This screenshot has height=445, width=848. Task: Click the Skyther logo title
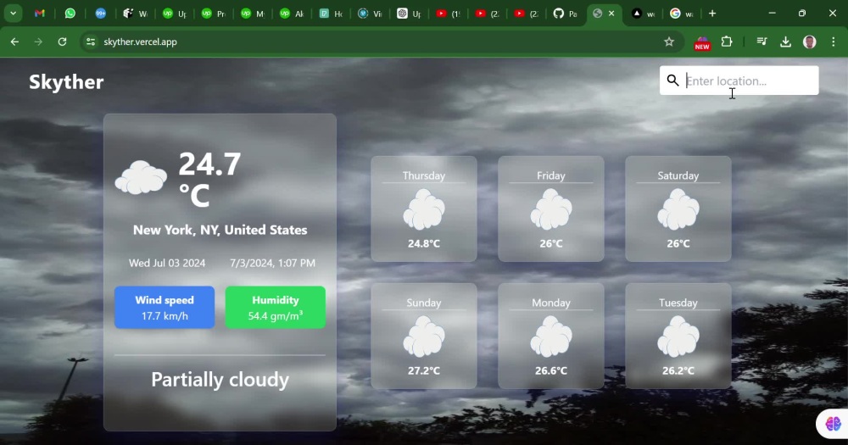pyautogui.click(x=66, y=82)
